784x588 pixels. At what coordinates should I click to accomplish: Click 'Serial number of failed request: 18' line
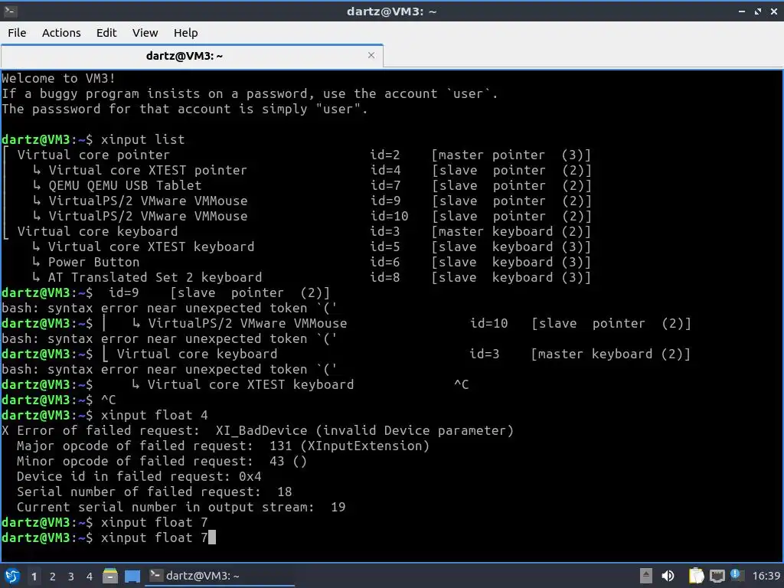(155, 492)
